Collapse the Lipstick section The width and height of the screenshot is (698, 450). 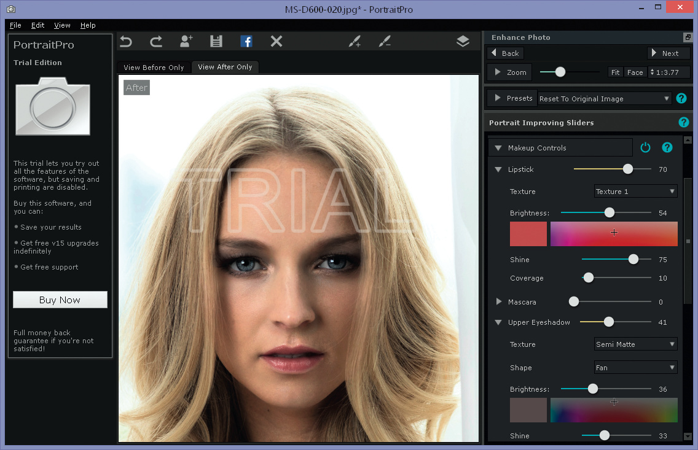(x=498, y=169)
